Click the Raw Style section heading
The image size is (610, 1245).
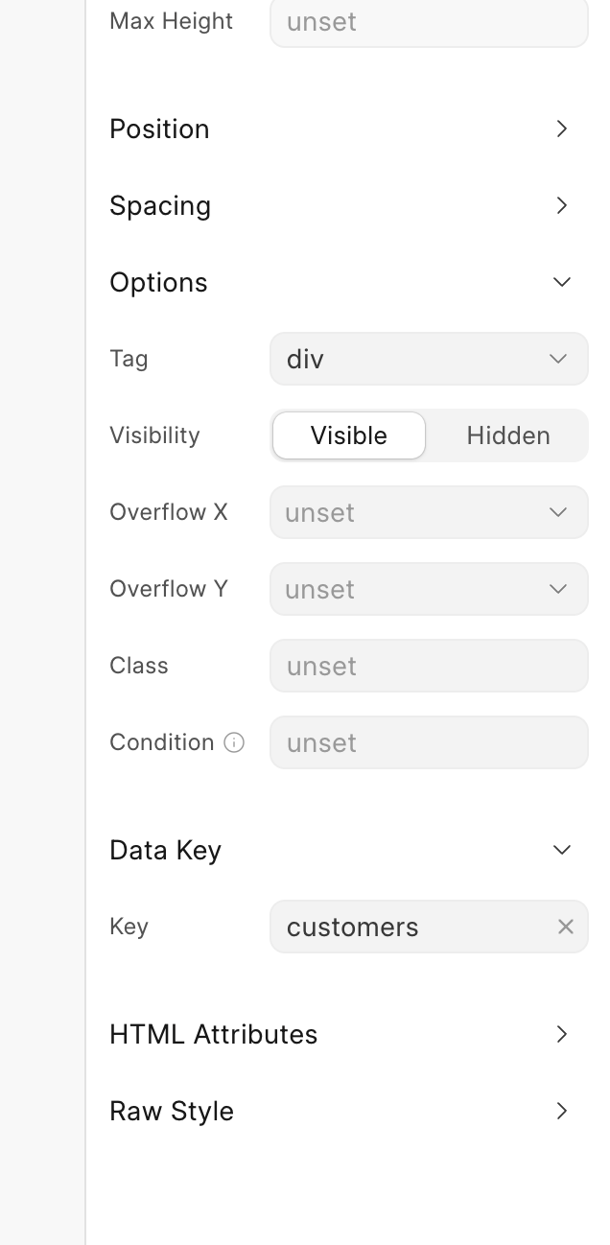[172, 1111]
